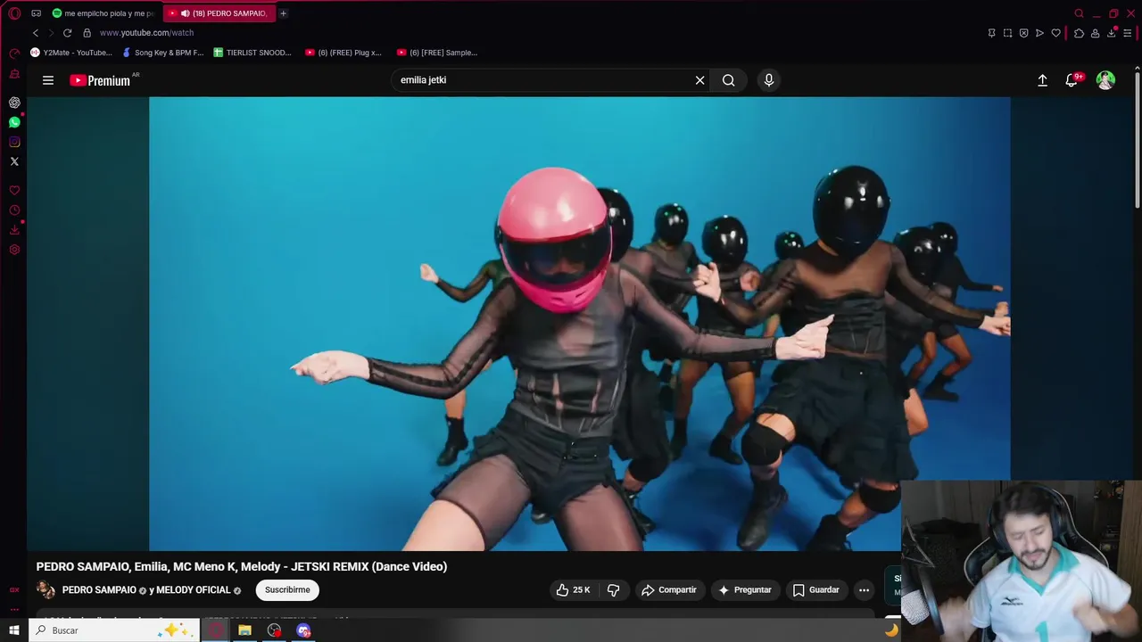The image size is (1142, 642).
Task: Open the YouTube create upload button
Action: coord(1042,80)
